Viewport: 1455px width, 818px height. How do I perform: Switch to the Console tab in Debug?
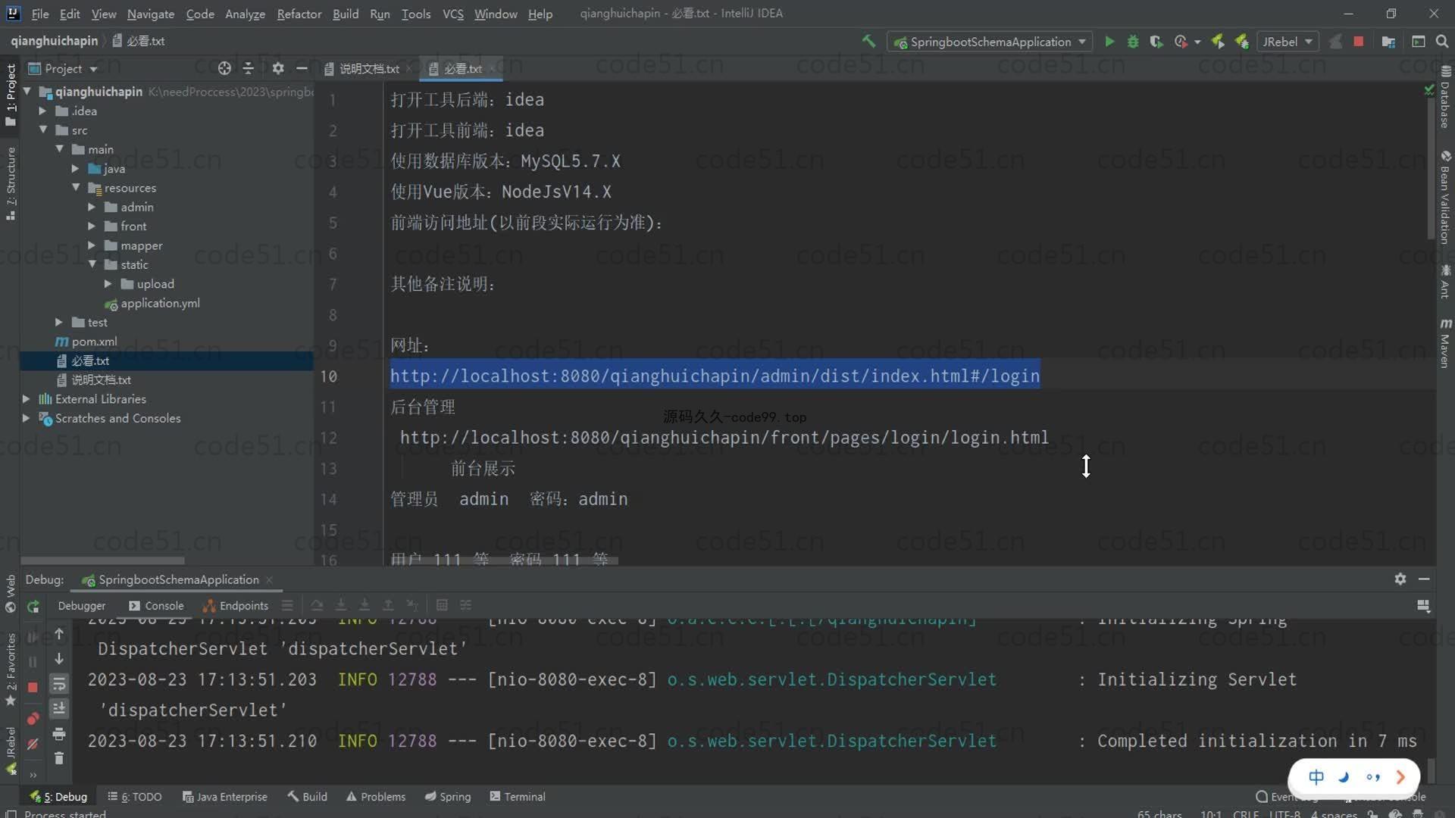coord(156,606)
